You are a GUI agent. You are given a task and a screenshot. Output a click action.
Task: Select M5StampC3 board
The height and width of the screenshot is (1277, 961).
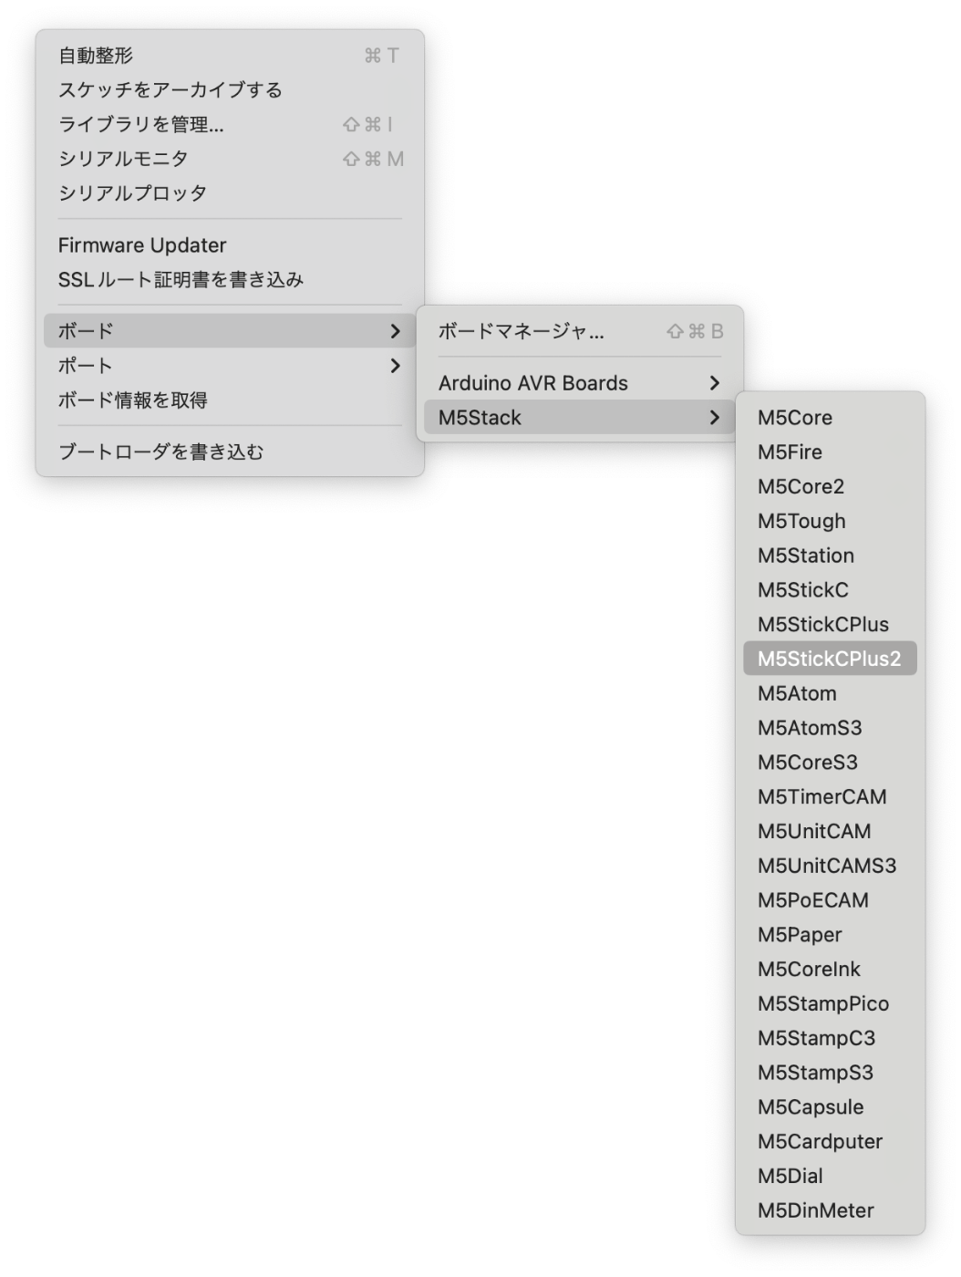coord(830,1038)
